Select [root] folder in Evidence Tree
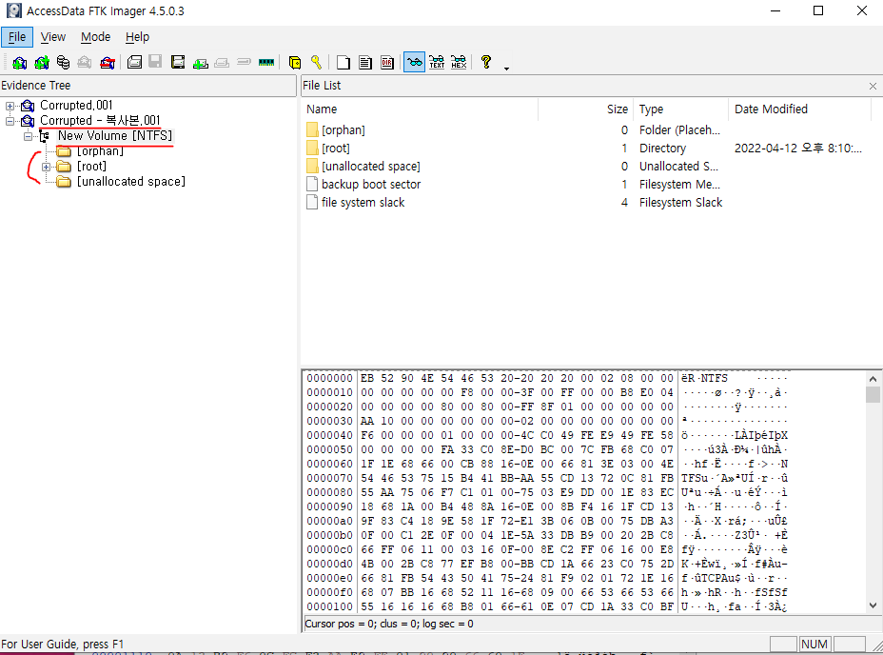This screenshot has width=883, height=655. tap(91, 167)
